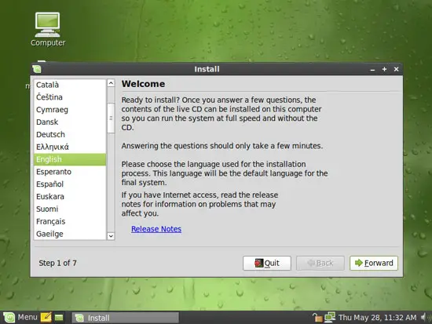Click the Mint logo in Install title bar
The height and width of the screenshot is (324, 432).
tap(37, 69)
